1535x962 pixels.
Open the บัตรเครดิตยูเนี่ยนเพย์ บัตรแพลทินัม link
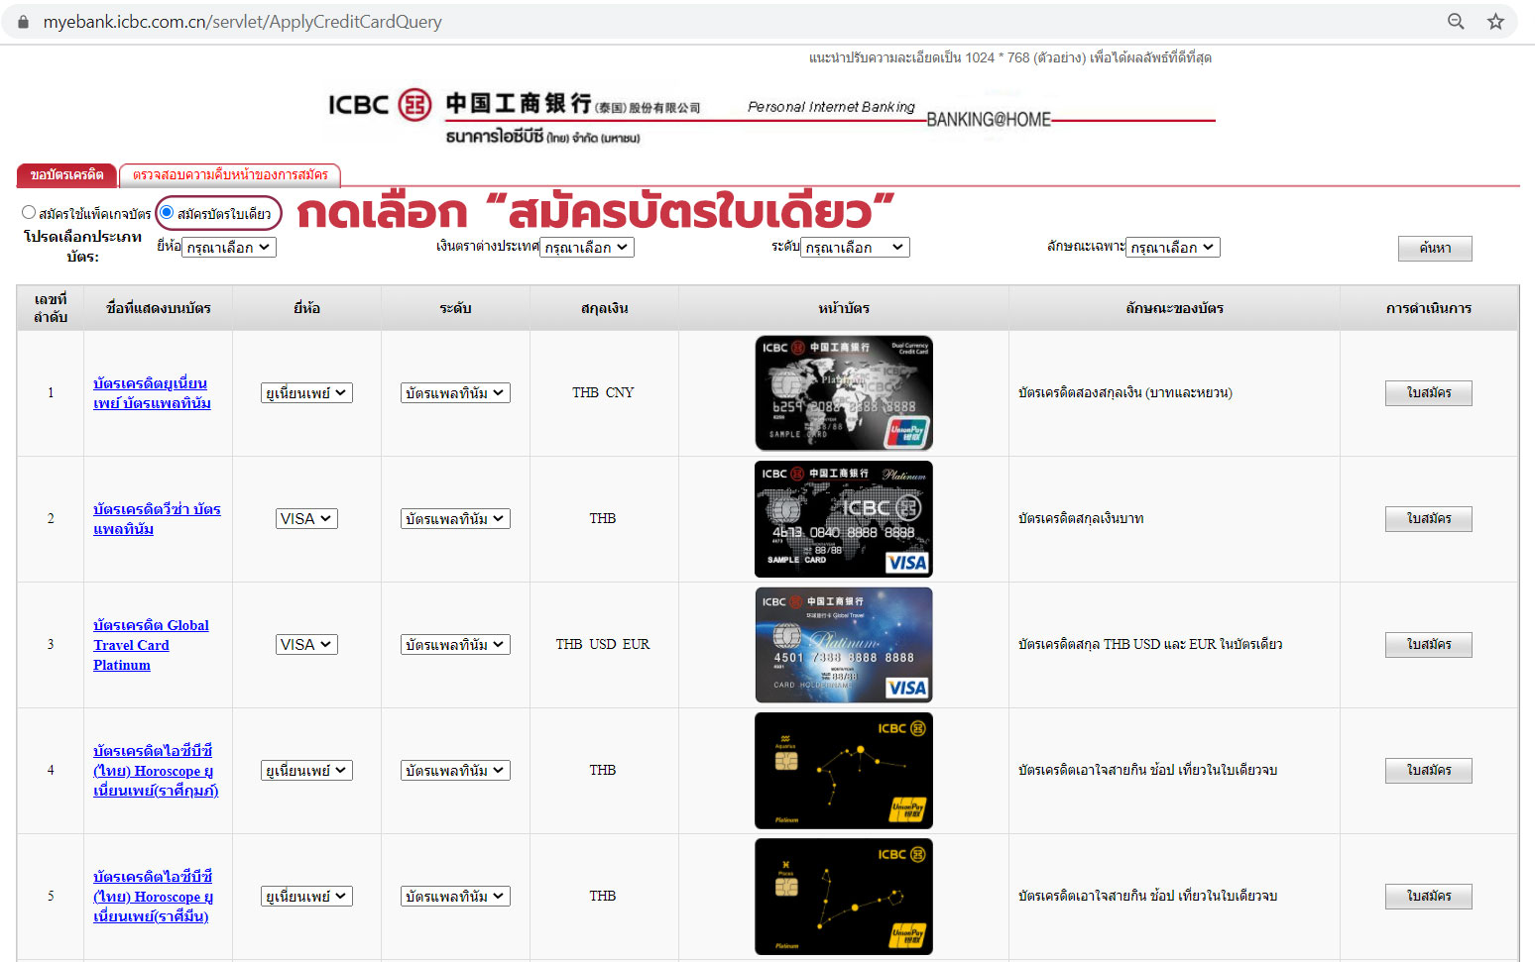tap(152, 392)
